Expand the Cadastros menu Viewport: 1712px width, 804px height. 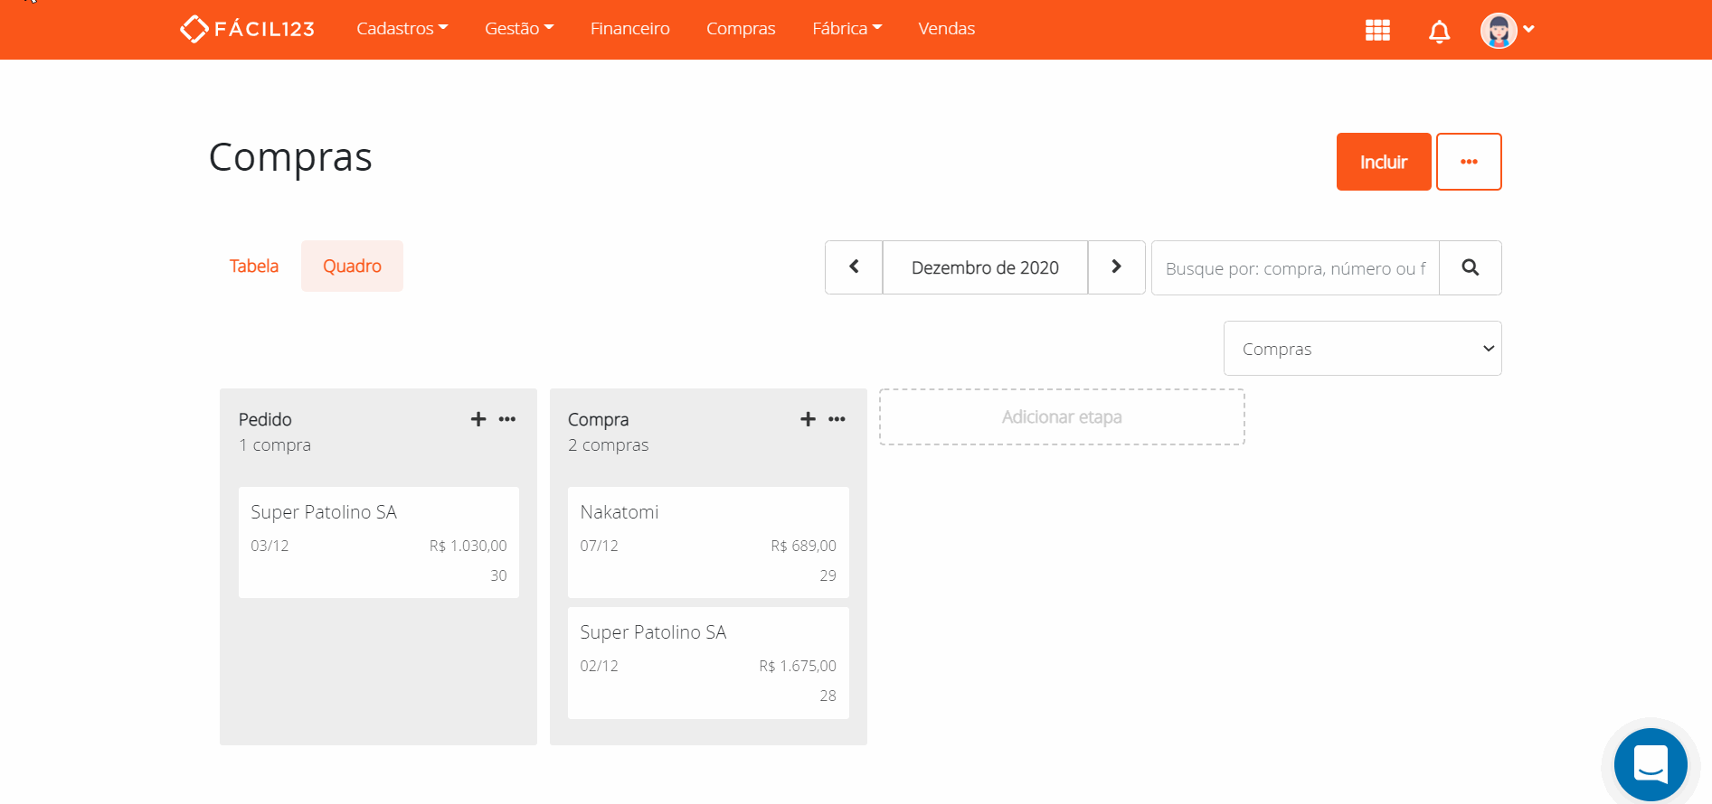point(402,29)
